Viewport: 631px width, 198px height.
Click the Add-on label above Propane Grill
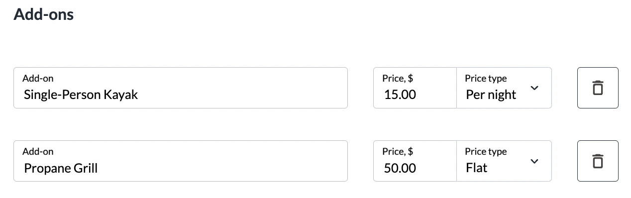click(38, 151)
